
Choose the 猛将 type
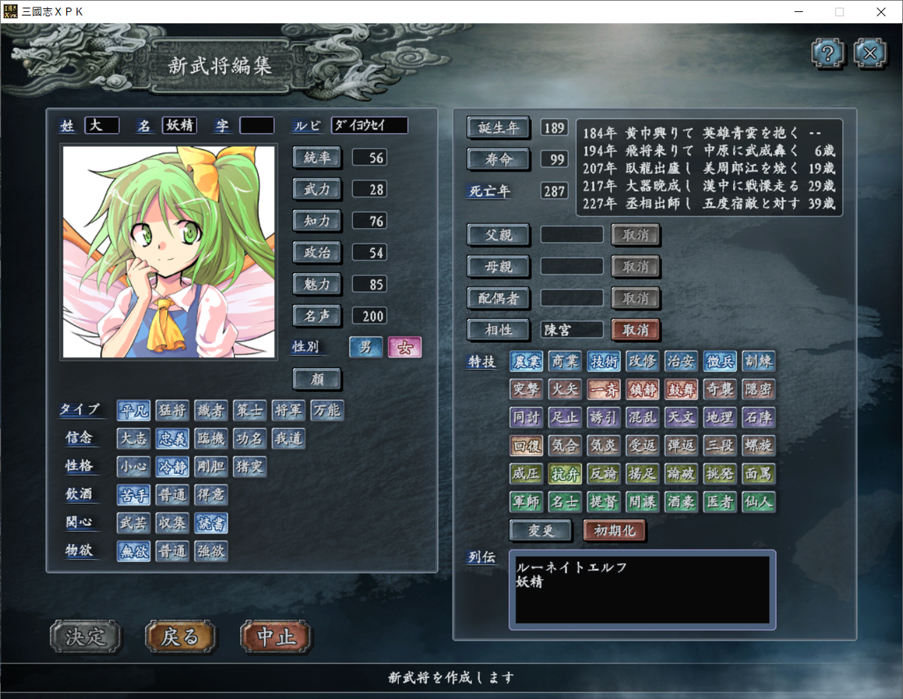(172, 410)
